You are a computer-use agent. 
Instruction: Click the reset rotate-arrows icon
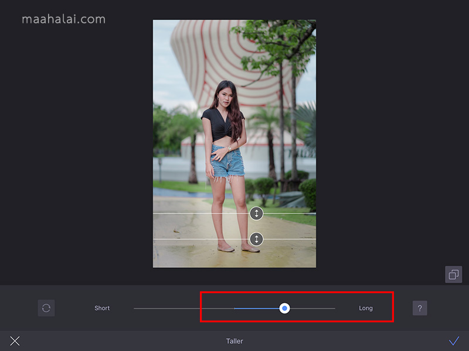click(x=46, y=308)
